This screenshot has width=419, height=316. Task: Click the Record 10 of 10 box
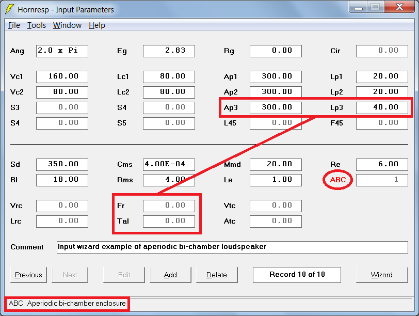tap(297, 275)
